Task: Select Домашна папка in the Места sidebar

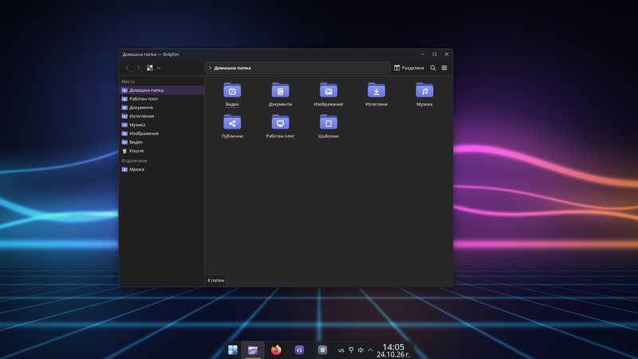Action: [162, 90]
